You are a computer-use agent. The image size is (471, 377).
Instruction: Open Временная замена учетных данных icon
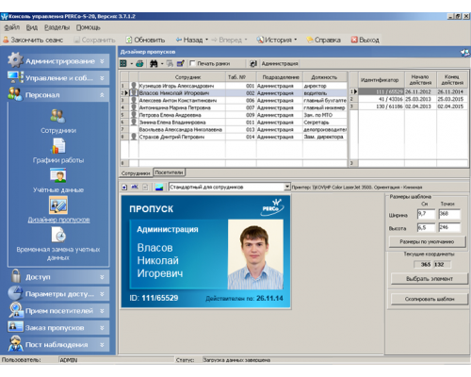click(58, 235)
